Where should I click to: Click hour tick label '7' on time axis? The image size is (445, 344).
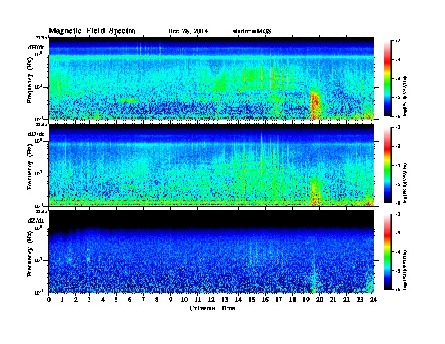tap(143, 300)
